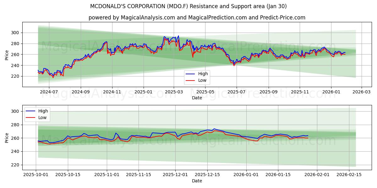Click the '2026-01' tick label on the upper x-axis
The width and height of the screenshot is (377, 188).
pos(331,92)
